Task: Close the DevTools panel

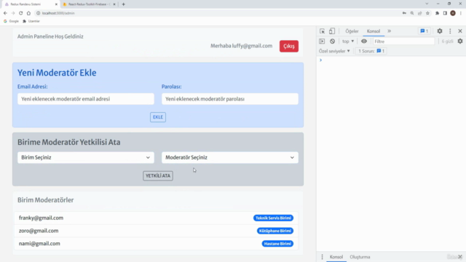Action: (460, 31)
